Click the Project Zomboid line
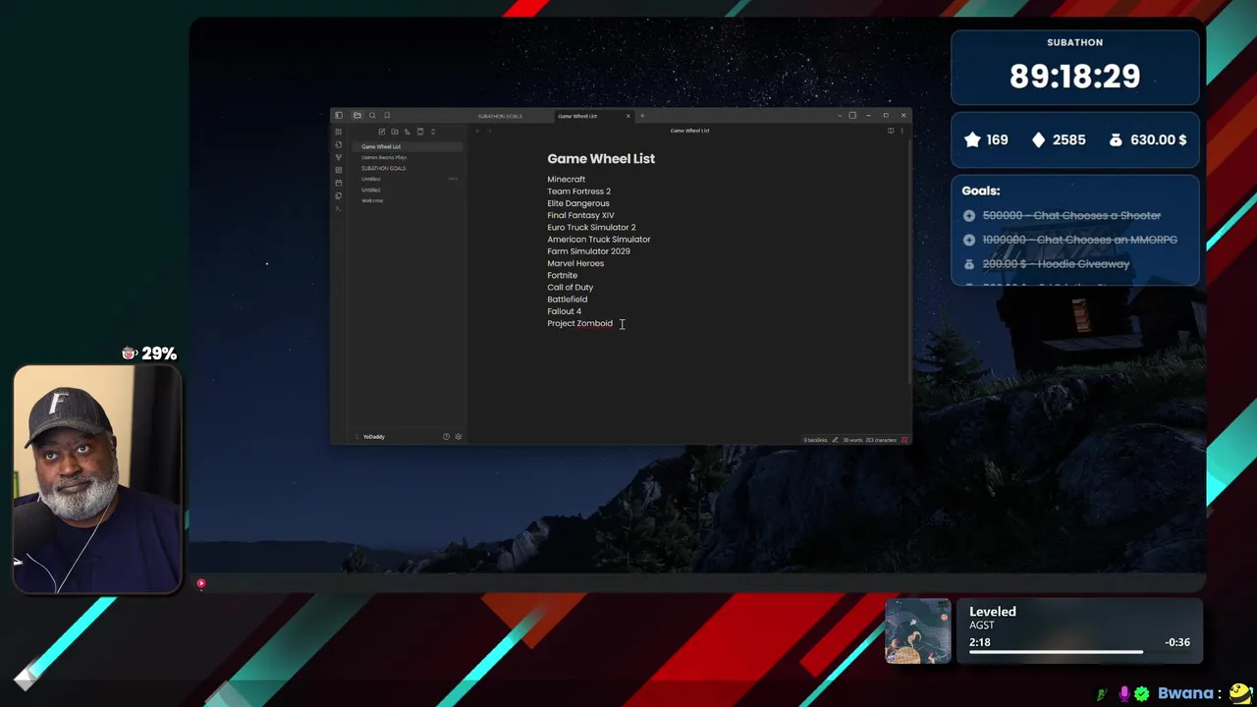This screenshot has width=1257, height=707. click(579, 323)
